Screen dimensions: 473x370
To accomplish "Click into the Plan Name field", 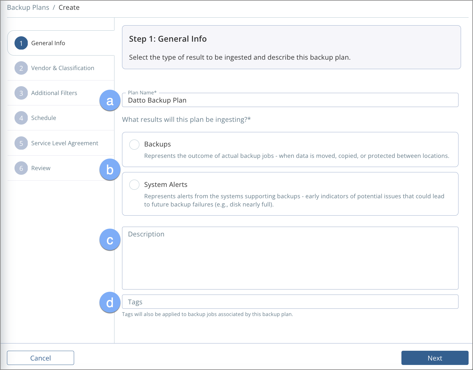I will (x=290, y=100).
